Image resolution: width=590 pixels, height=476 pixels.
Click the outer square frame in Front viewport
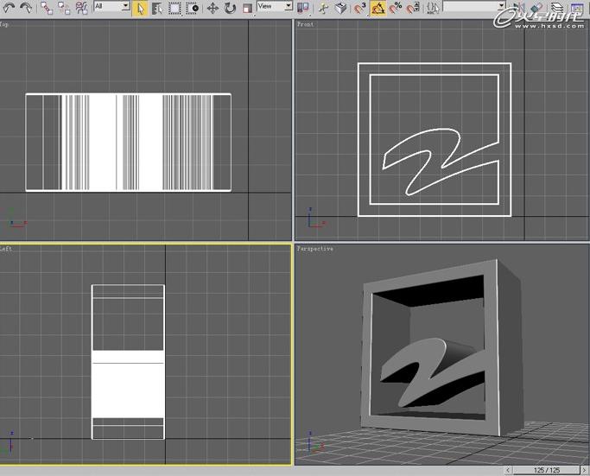pyautogui.click(x=435, y=64)
